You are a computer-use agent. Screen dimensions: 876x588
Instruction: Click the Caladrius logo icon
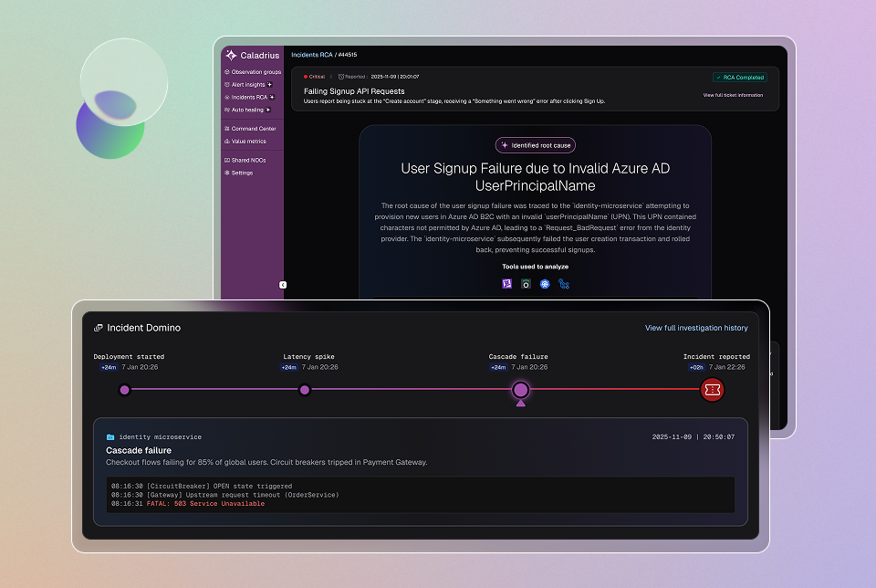tap(231, 55)
